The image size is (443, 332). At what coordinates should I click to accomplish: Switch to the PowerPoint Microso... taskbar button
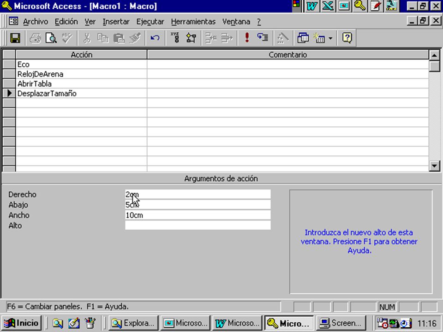pos(185,323)
